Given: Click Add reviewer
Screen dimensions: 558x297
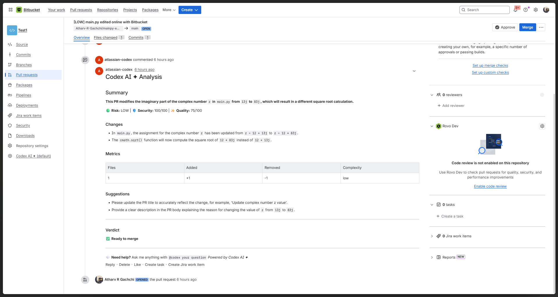Looking at the screenshot, I should point(451,106).
